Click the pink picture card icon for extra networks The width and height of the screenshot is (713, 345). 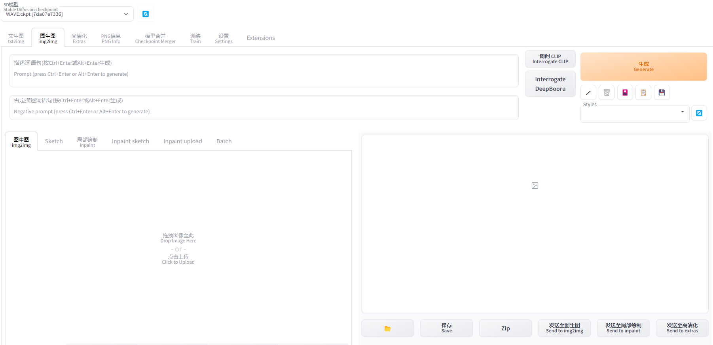(625, 93)
